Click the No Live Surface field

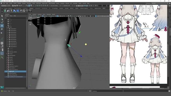(54, 6)
